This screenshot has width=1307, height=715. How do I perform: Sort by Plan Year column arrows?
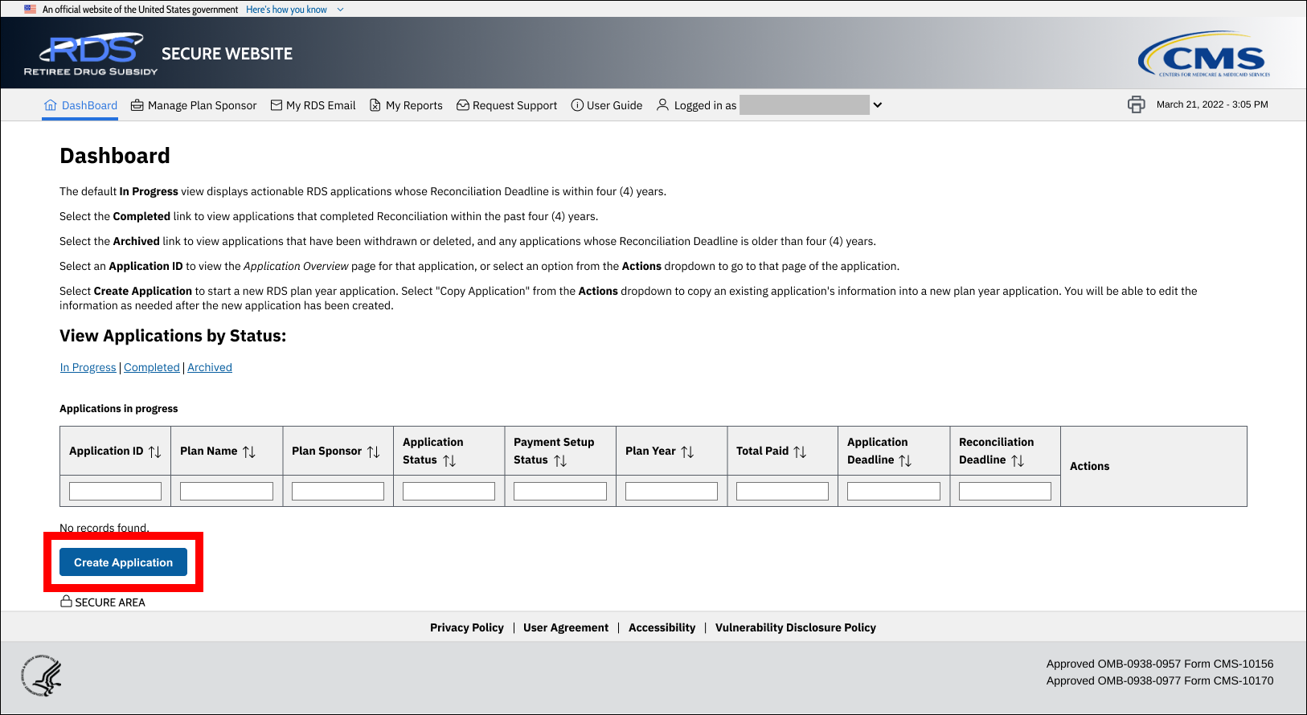pos(687,451)
